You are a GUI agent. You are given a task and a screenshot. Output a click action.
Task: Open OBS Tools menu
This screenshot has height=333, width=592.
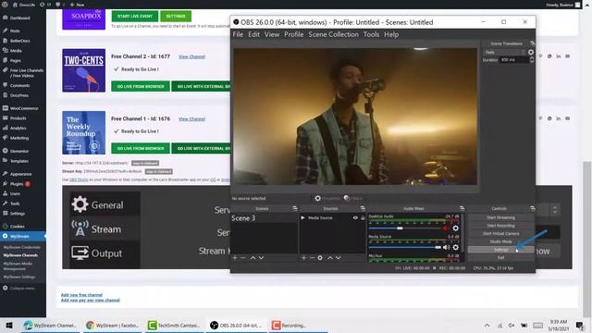(x=371, y=34)
